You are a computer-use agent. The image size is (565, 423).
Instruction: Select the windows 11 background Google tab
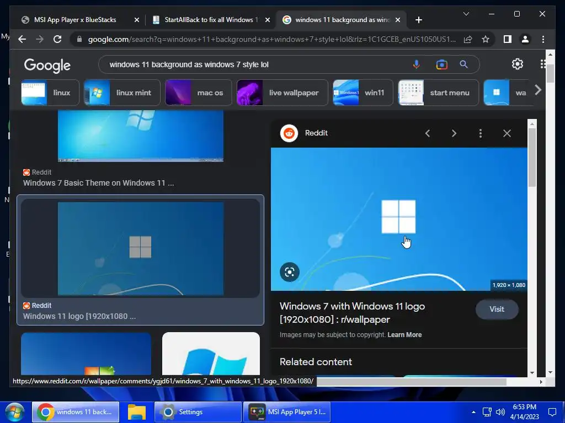[341, 20]
